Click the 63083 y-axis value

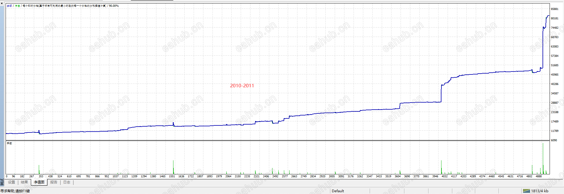click(555, 47)
